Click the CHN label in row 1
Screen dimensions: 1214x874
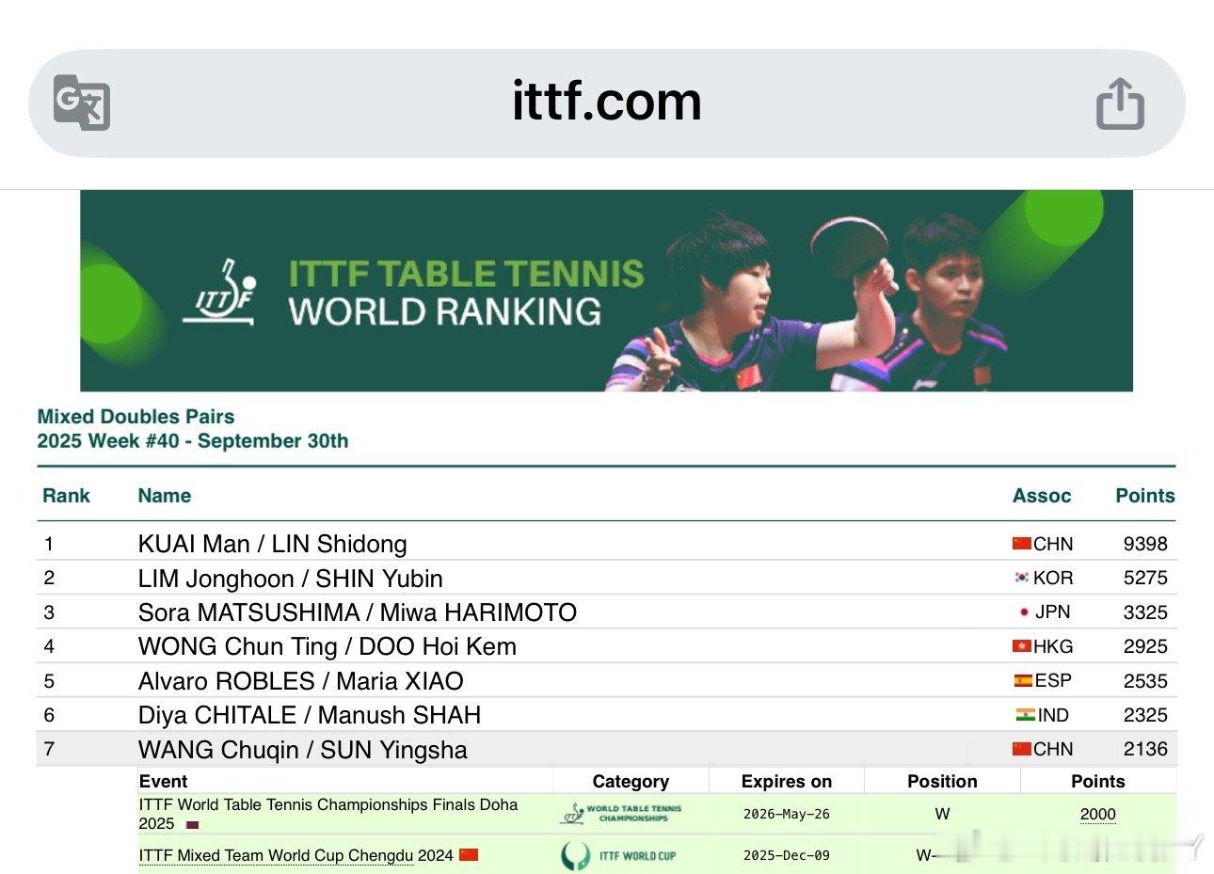(x=1053, y=544)
